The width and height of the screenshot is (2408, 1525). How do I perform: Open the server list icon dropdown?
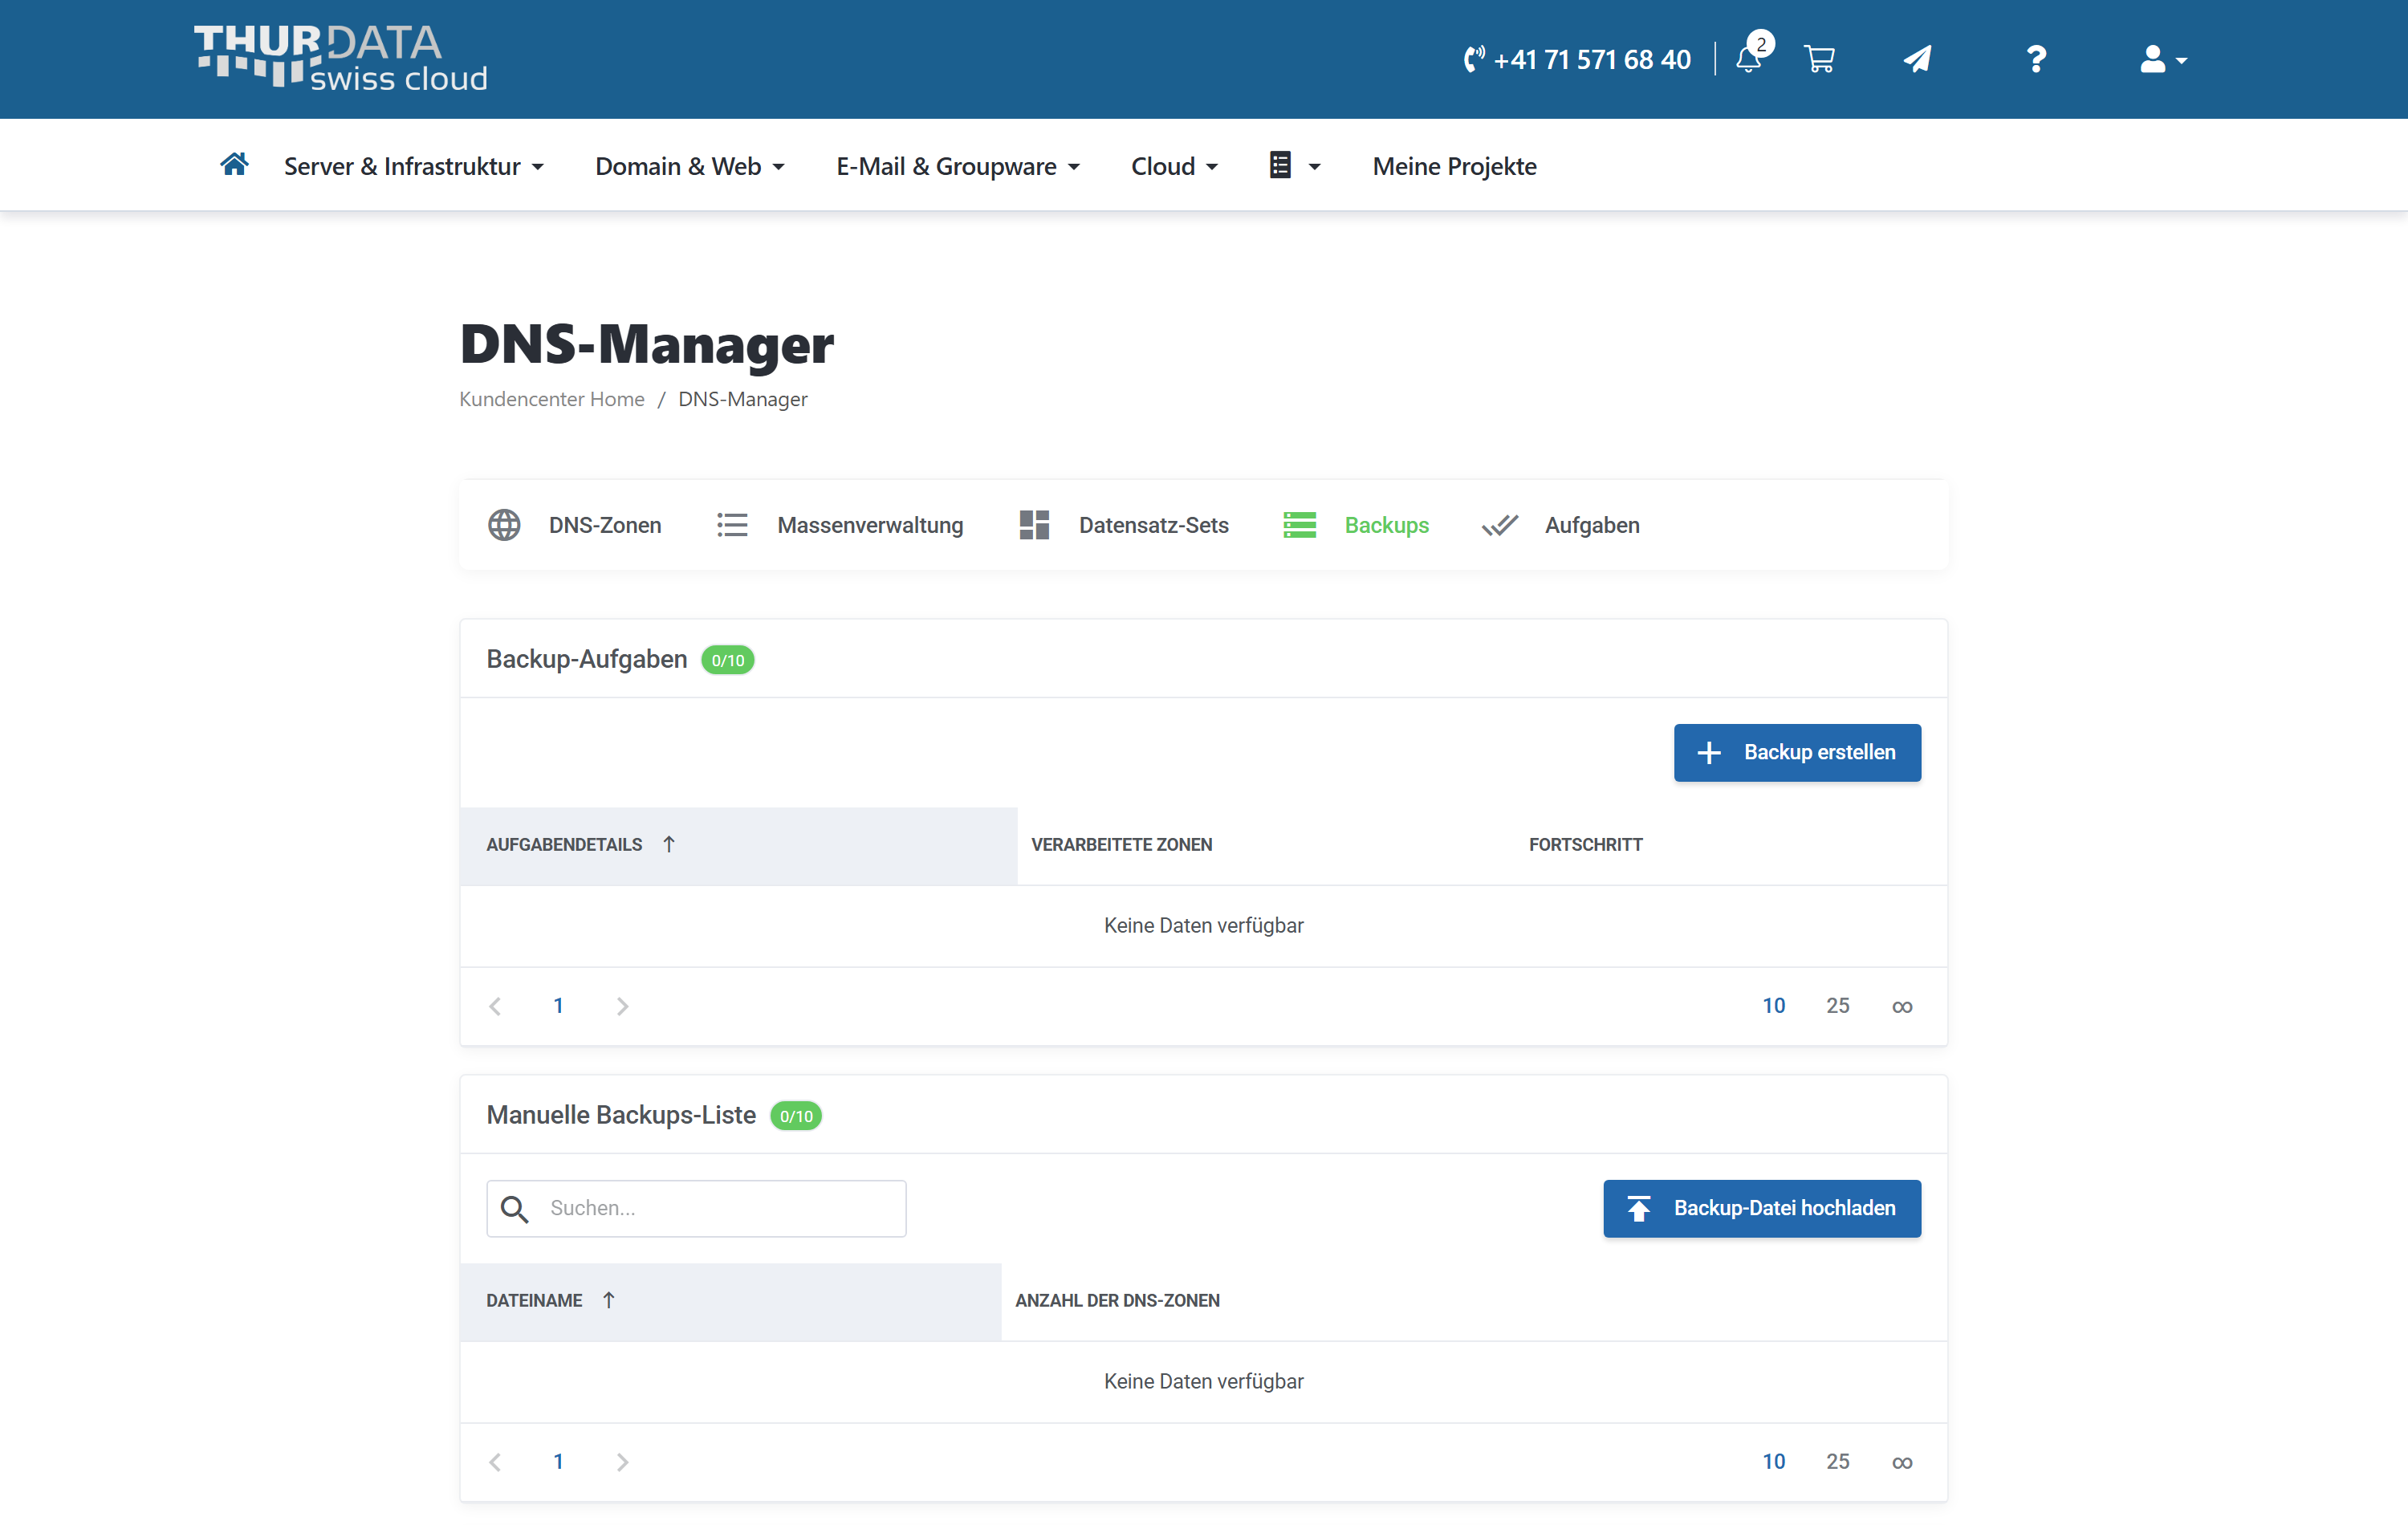(1295, 165)
